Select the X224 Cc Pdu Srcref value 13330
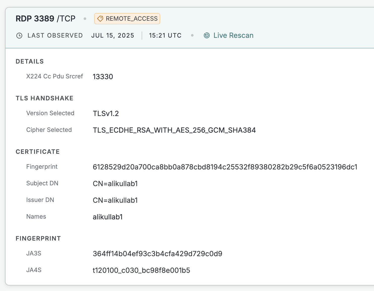Screen dimensions: 374x291 pos(103,77)
